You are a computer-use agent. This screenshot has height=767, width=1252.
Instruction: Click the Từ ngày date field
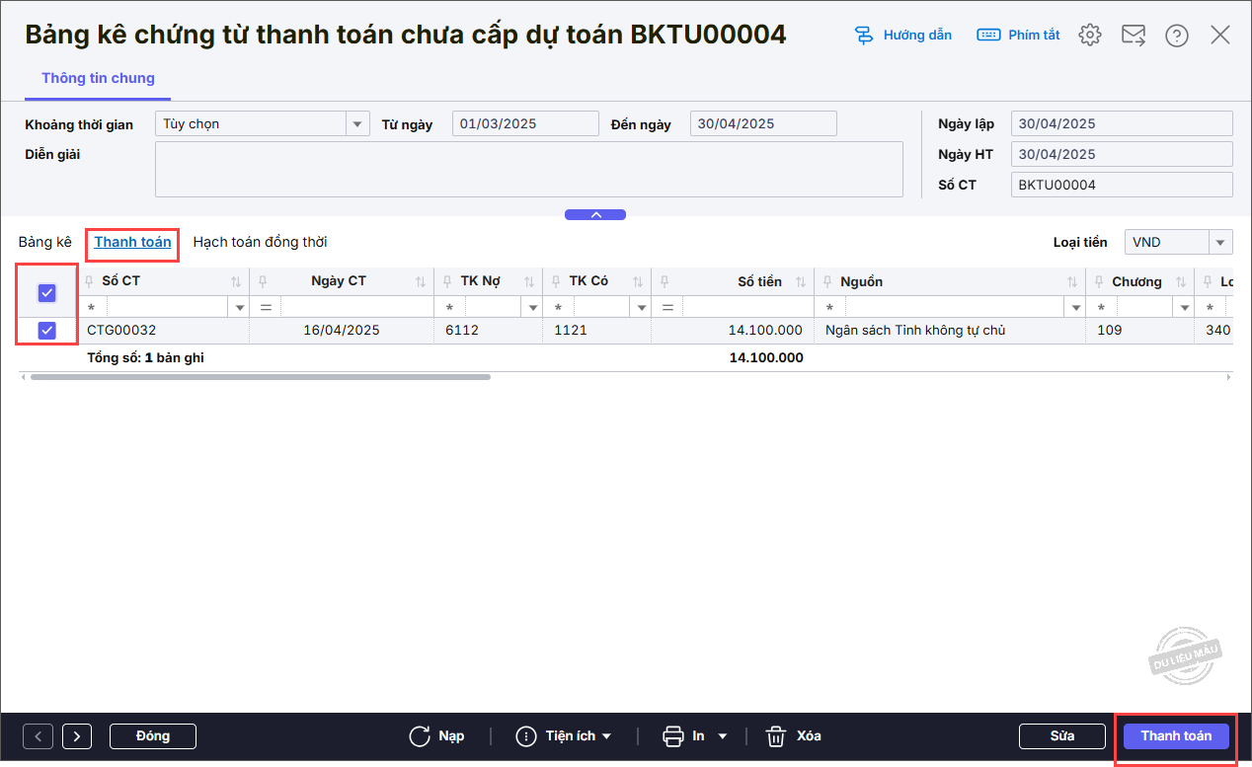click(x=525, y=123)
